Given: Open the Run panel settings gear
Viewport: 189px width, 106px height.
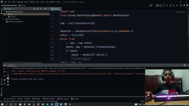Looking at the screenshot, I should pos(185,65).
